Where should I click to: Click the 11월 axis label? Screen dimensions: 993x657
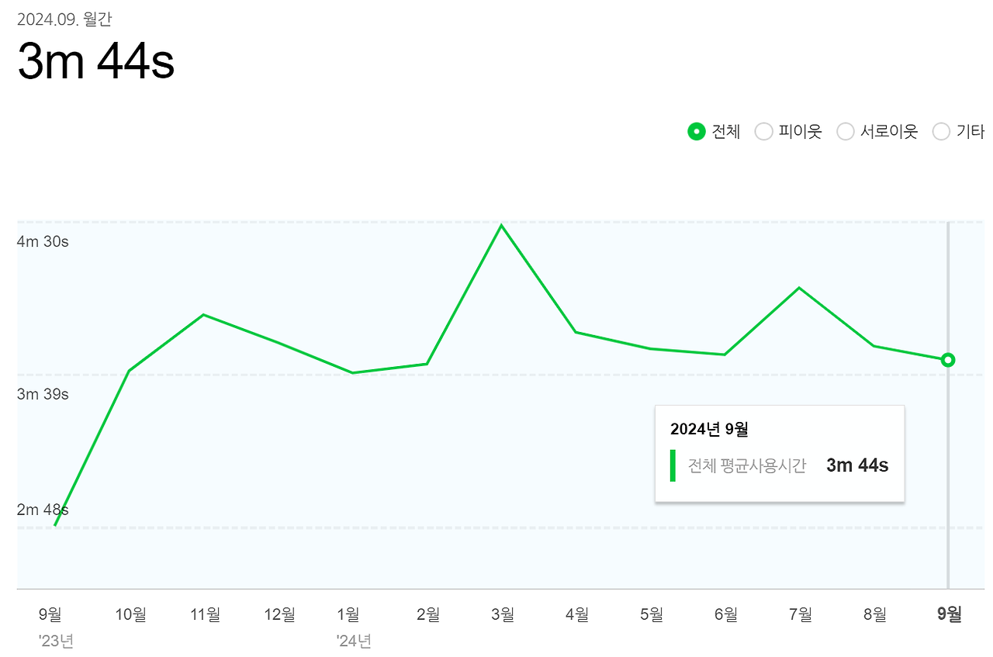205,615
